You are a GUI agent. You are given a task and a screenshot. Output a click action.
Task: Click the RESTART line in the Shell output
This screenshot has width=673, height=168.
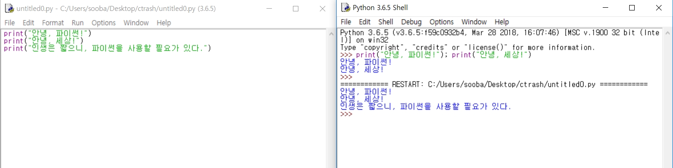coord(494,85)
